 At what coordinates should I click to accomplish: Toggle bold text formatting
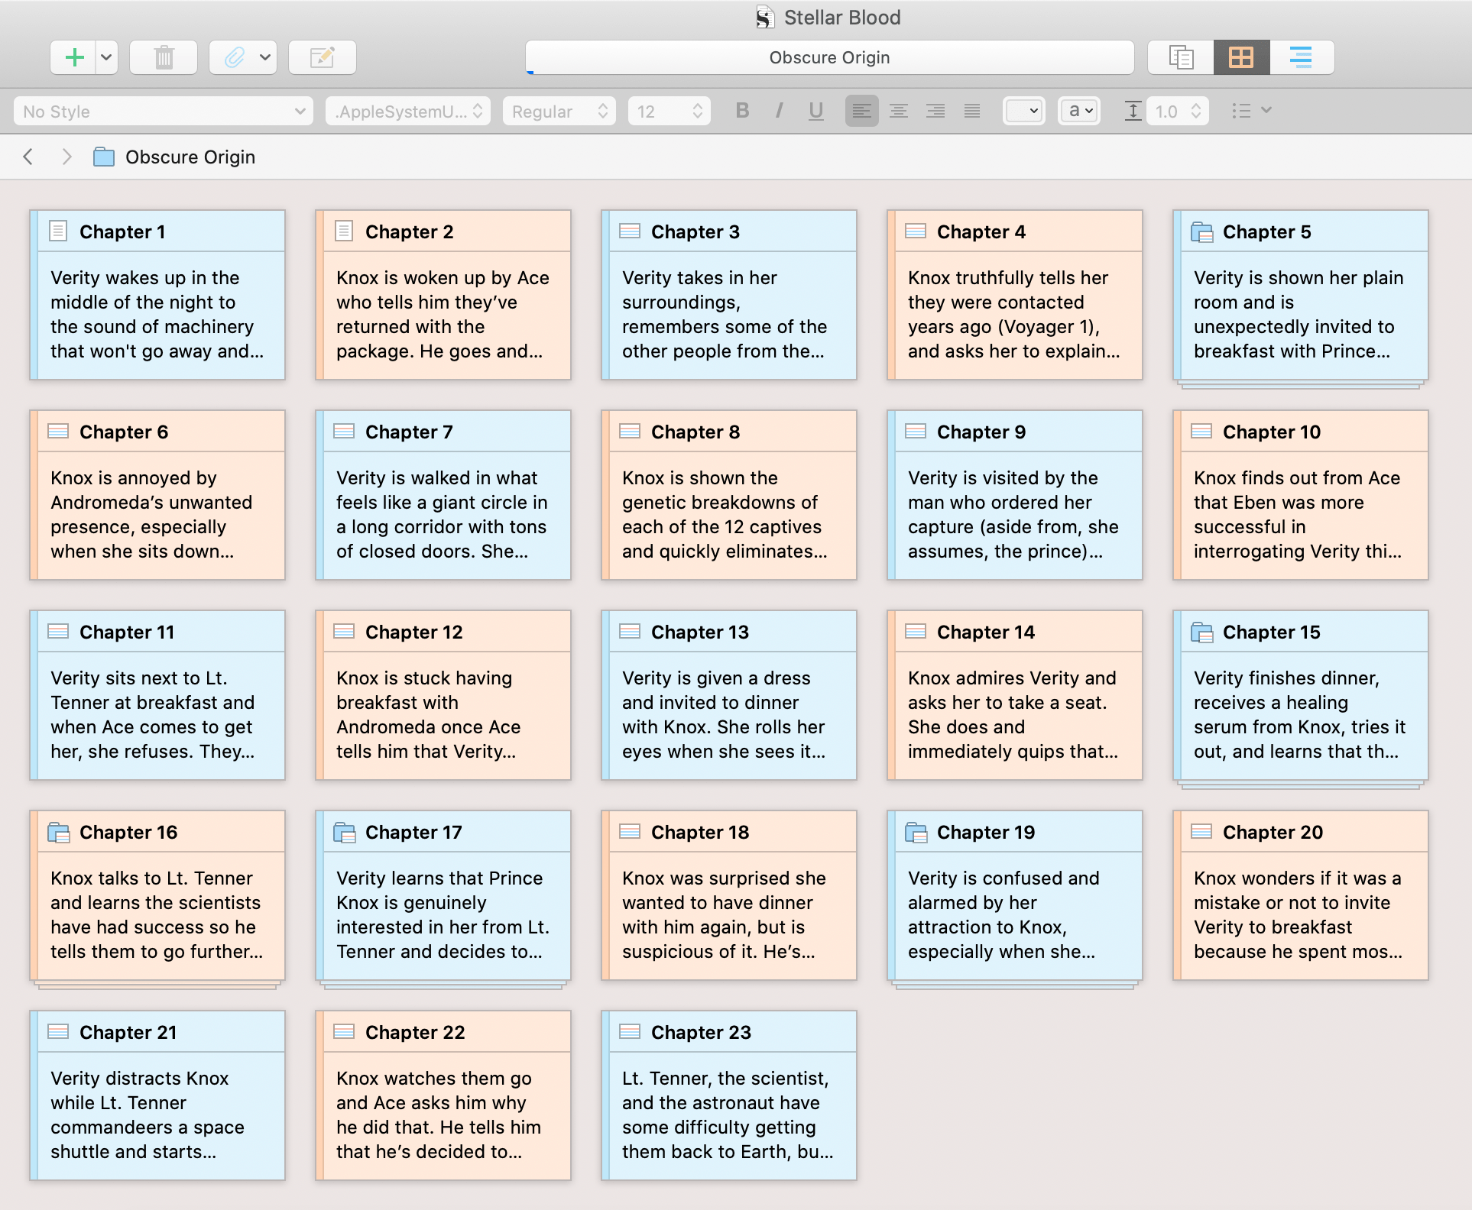click(x=741, y=111)
